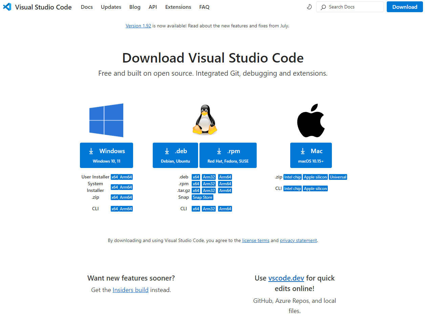Open the privacy statement link

298,241
